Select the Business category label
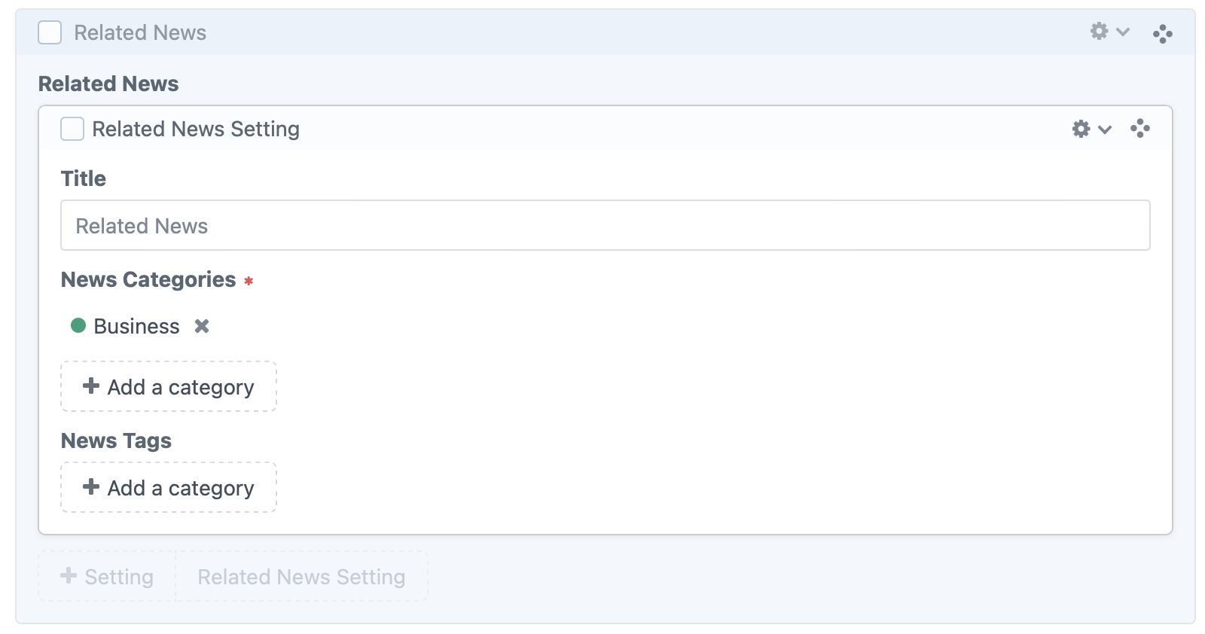The width and height of the screenshot is (1205, 634). [136, 326]
